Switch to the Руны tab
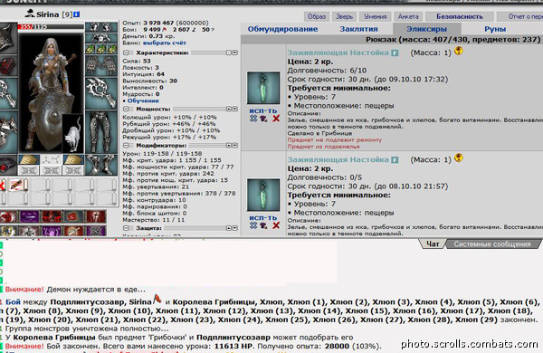Screen dimensions: 543x353 (x=495, y=29)
